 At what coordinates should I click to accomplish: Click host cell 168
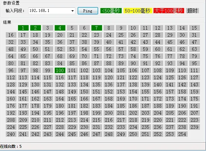(x=109, y=99)
